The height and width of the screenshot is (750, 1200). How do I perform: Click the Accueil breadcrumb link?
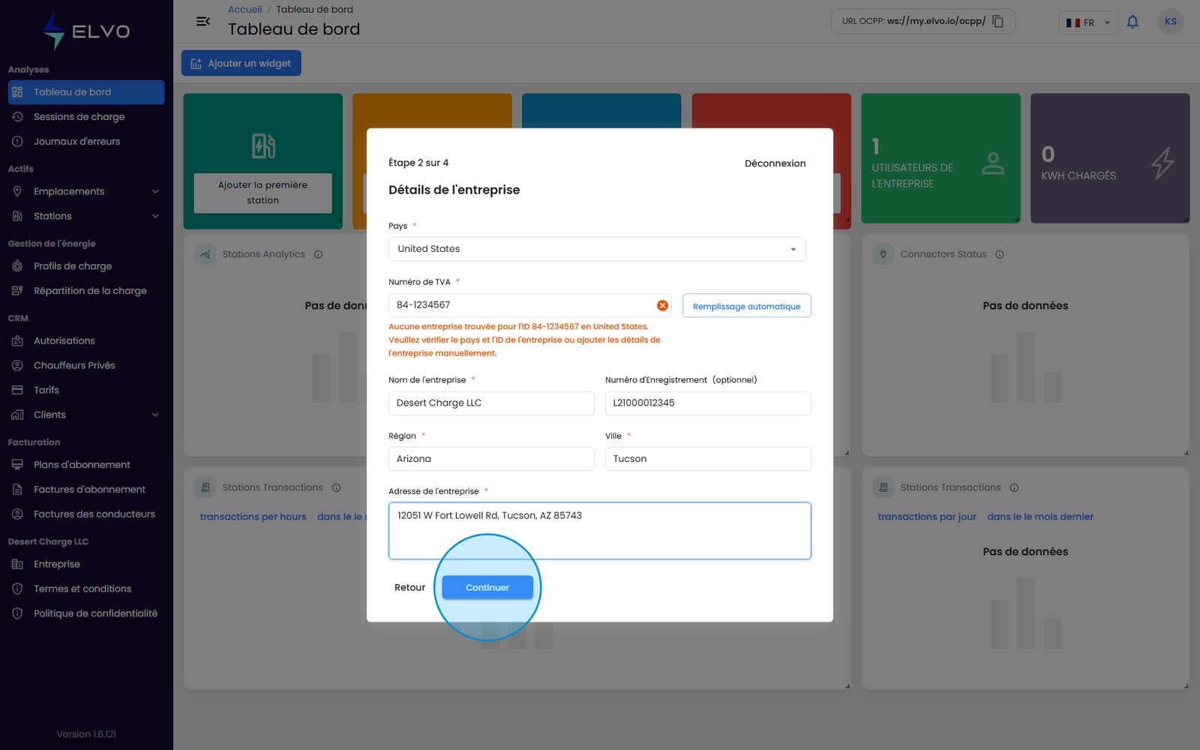(x=244, y=10)
